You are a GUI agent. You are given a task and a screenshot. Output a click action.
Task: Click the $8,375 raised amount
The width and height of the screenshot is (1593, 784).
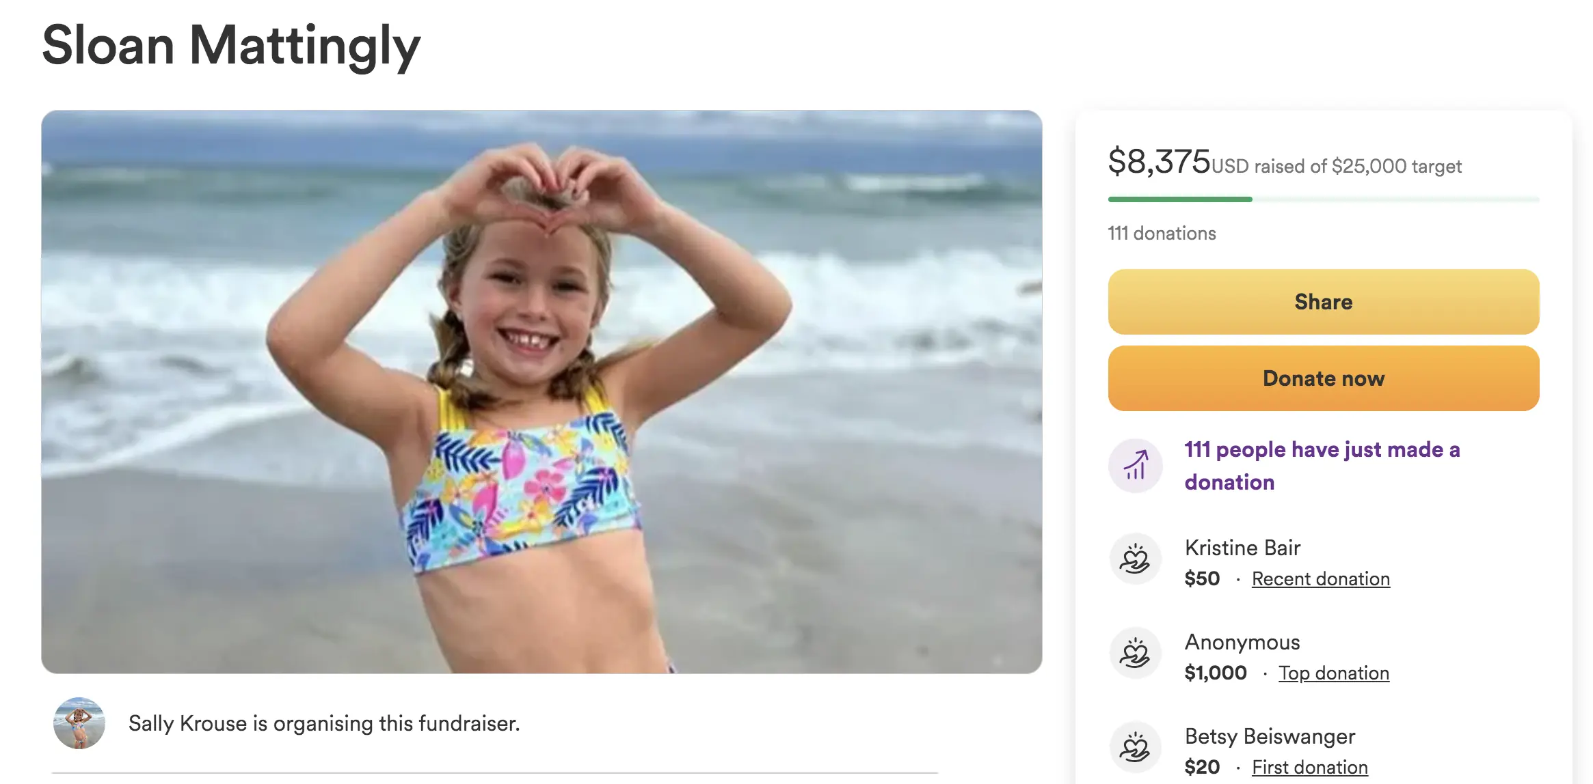[1159, 163]
